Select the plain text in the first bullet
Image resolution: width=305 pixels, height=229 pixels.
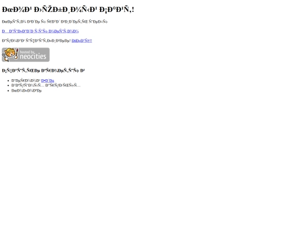point(26,80)
